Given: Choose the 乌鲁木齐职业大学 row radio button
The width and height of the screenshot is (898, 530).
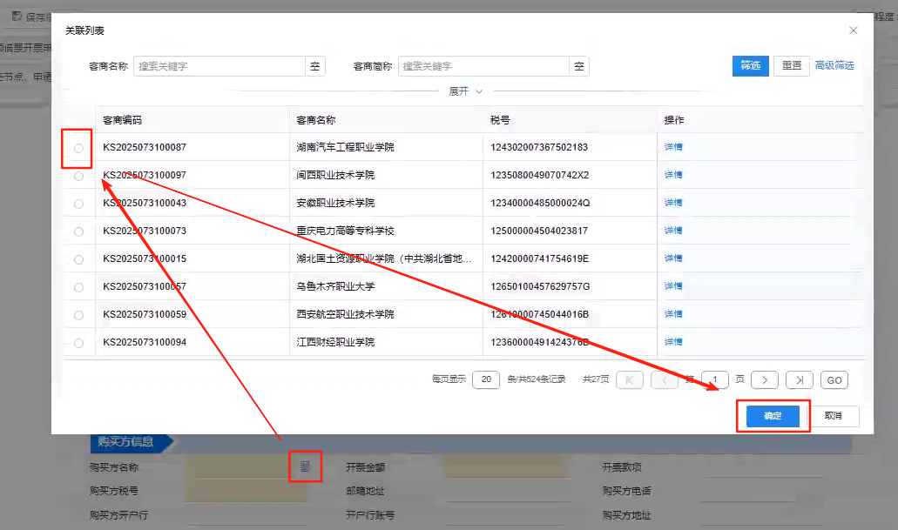Looking at the screenshot, I should tap(78, 287).
